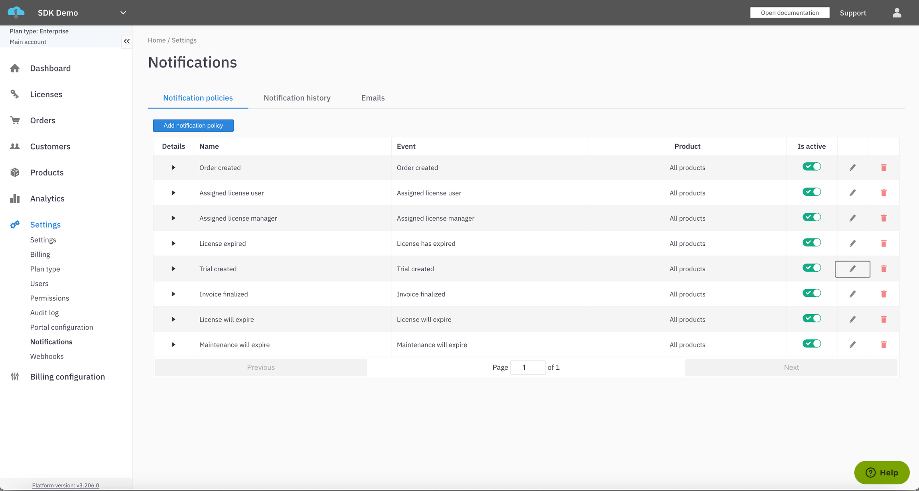Open the Emails tab
This screenshot has width=919, height=491.
pos(373,98)
